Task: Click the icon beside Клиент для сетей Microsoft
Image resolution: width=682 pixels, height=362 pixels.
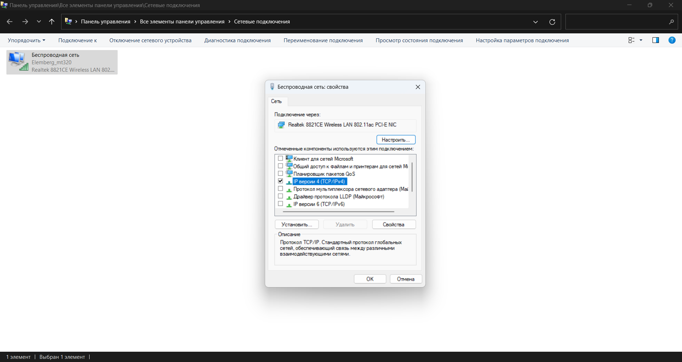Action: point(289,158)
